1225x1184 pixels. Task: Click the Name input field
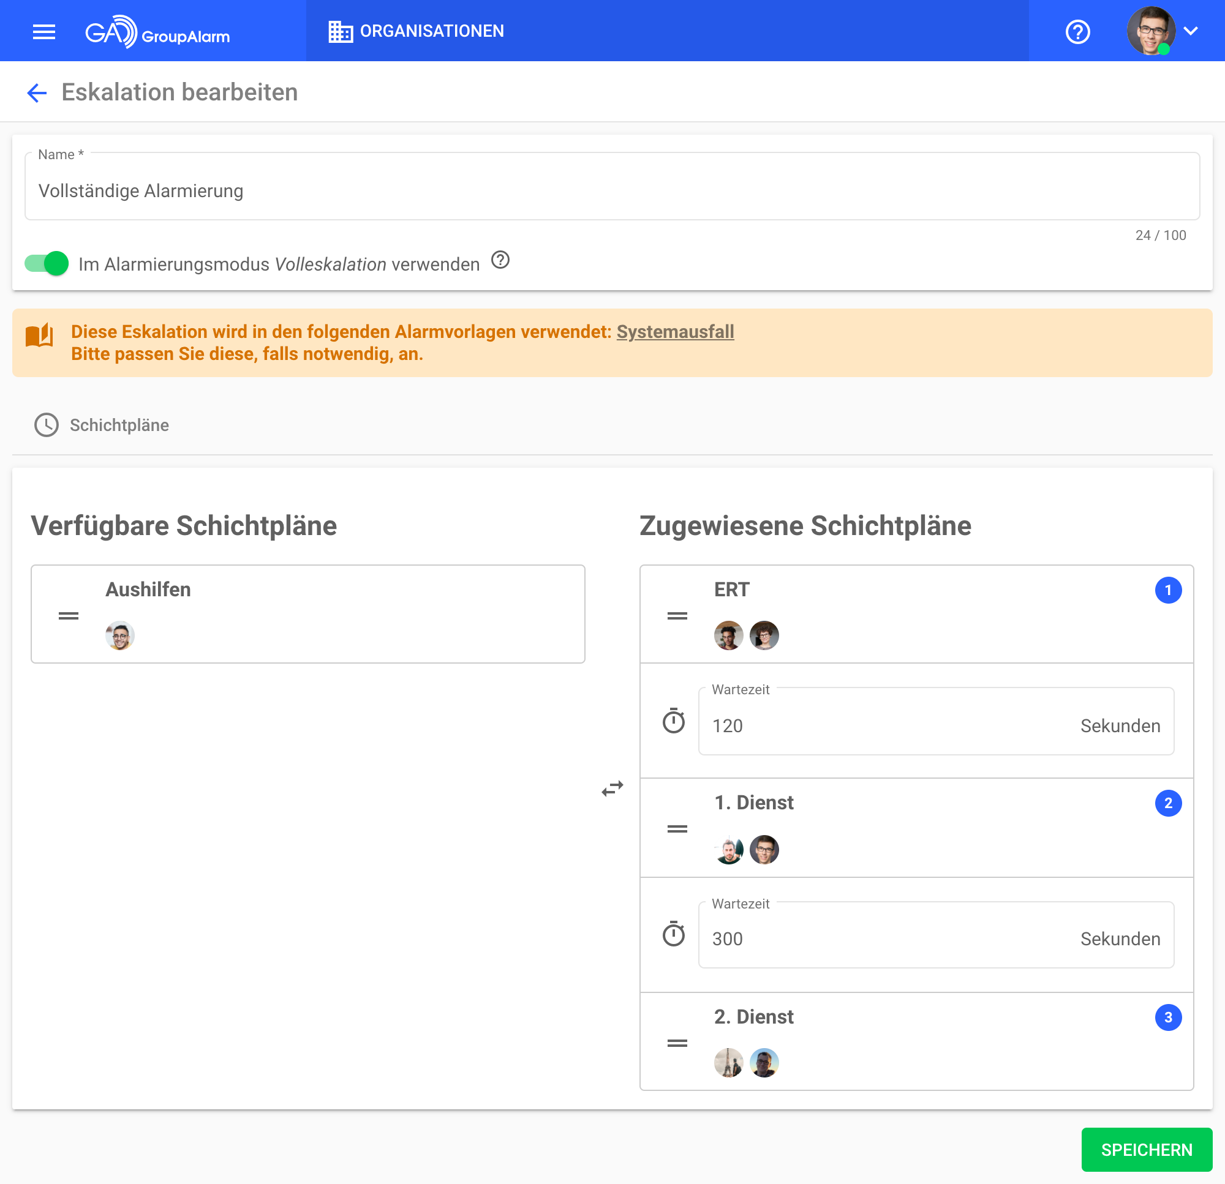611,190
